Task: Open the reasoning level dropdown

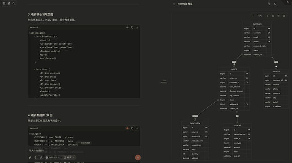Action: click(x=69, y=158)
